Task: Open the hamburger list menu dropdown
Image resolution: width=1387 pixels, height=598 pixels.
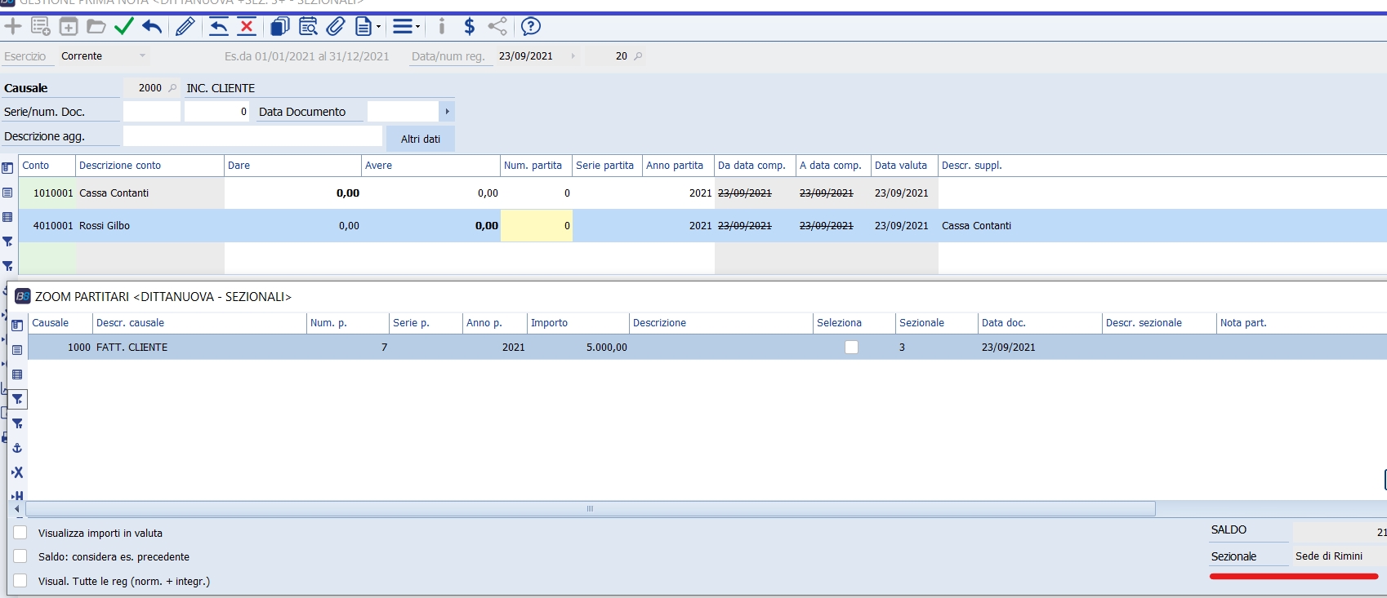Action: (x=406, y=27)
